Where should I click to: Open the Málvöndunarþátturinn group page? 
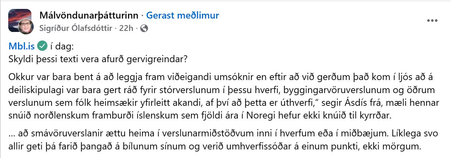[89, 15]
